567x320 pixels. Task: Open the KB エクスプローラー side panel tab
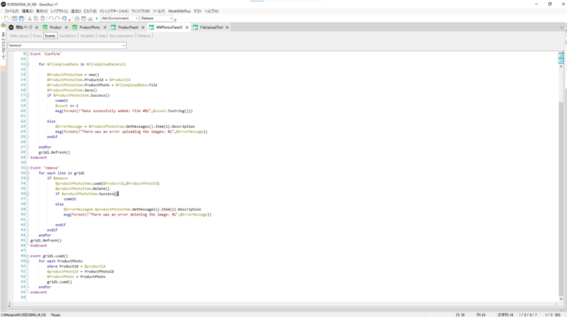3,46
